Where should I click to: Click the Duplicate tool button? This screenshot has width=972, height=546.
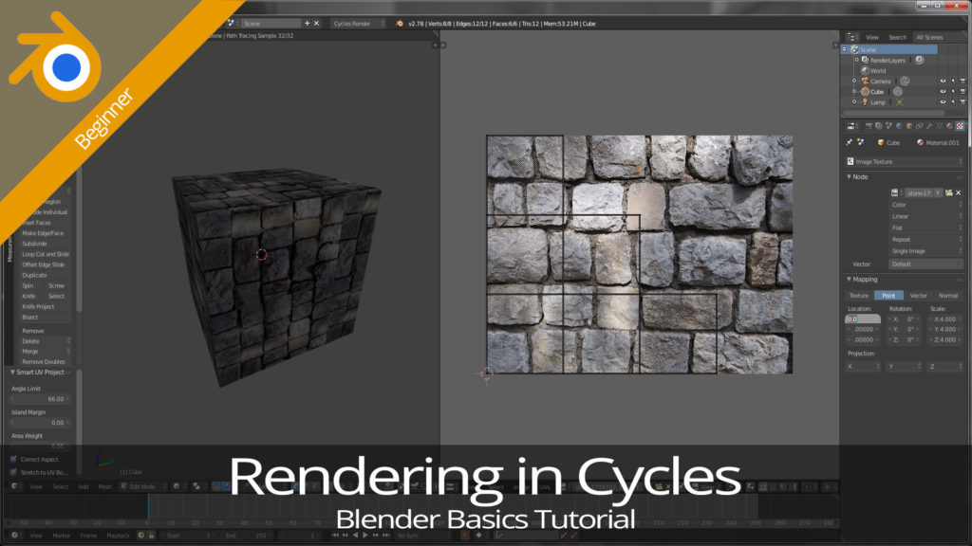[x=45, y=276]
